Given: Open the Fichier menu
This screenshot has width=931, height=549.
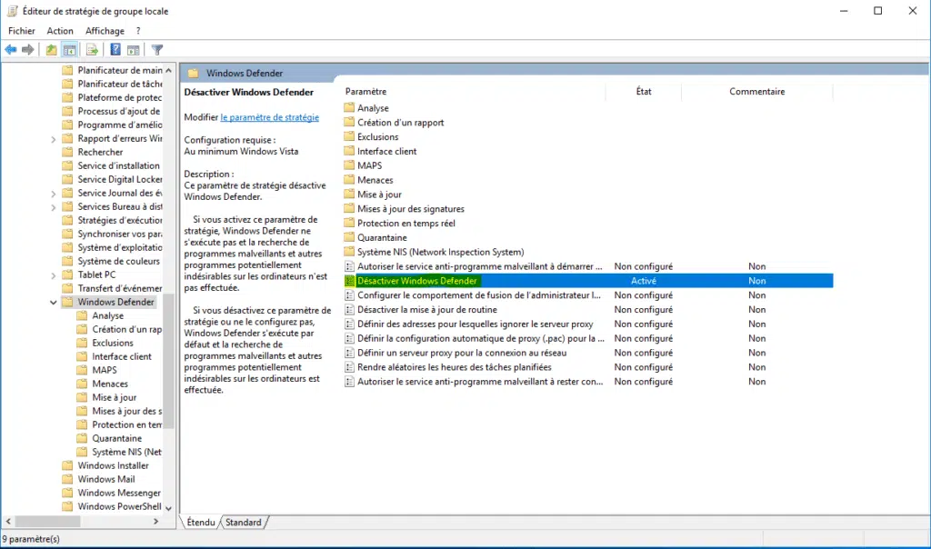Looking at the screenshot, I should click(x=22, y=31).
